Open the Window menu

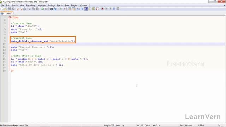(83, 5)
